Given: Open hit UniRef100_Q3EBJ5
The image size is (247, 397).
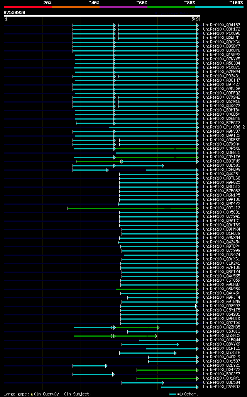Looking at the screenshot, I should [222, 153].
